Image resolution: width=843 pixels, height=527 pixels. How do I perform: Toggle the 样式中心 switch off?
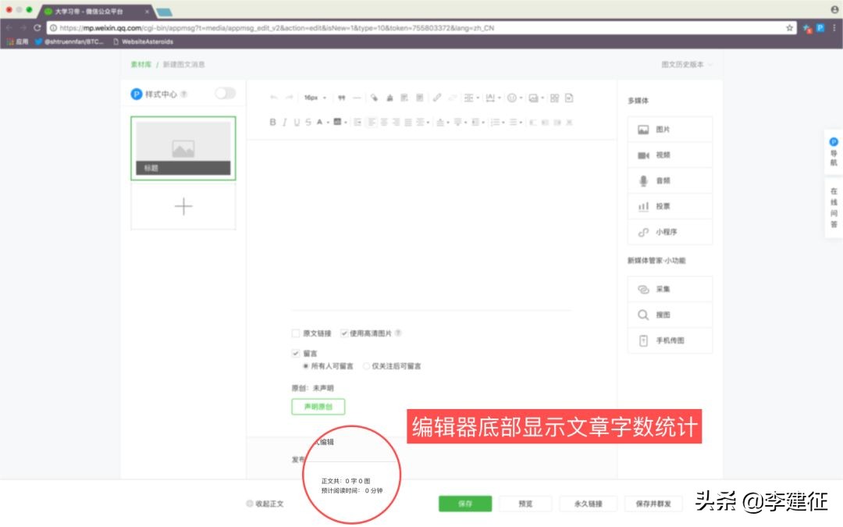(225, 93)
